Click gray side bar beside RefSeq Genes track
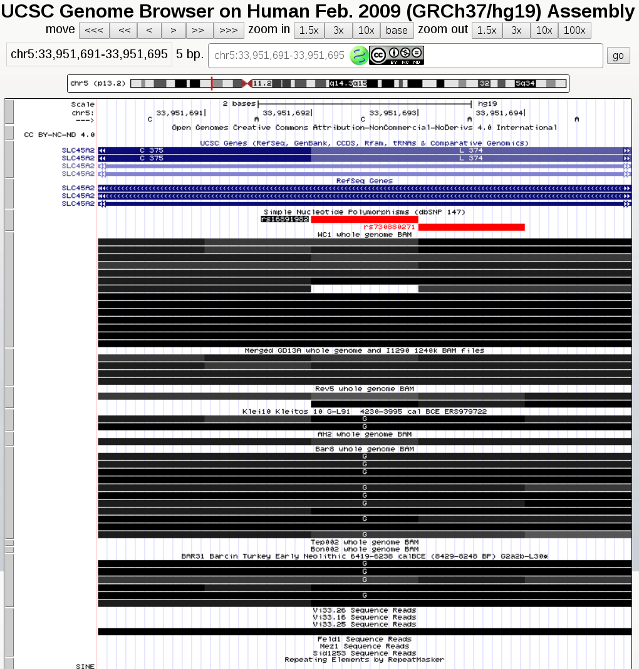The image size is (639, 669). coord(9,194)
